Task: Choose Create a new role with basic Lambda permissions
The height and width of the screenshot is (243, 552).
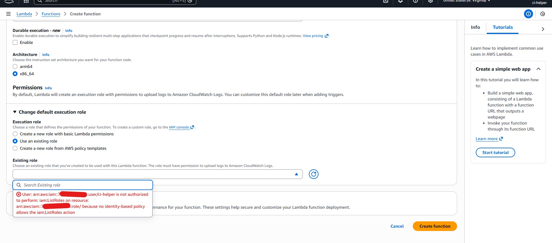Action: click(x=15, y=134)
